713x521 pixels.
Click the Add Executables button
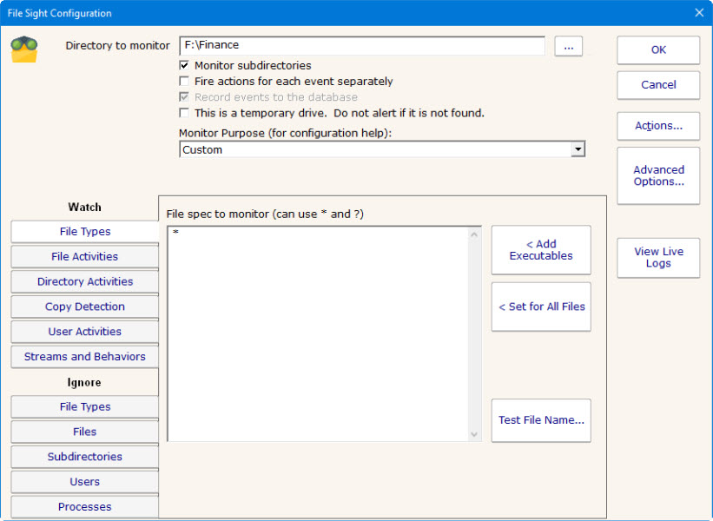541,250
